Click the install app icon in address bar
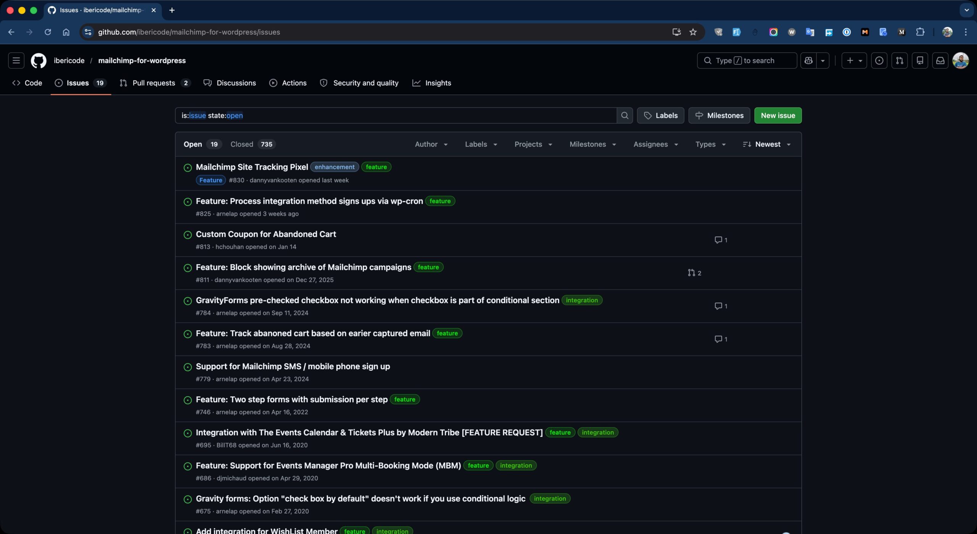 coord(676,32)
